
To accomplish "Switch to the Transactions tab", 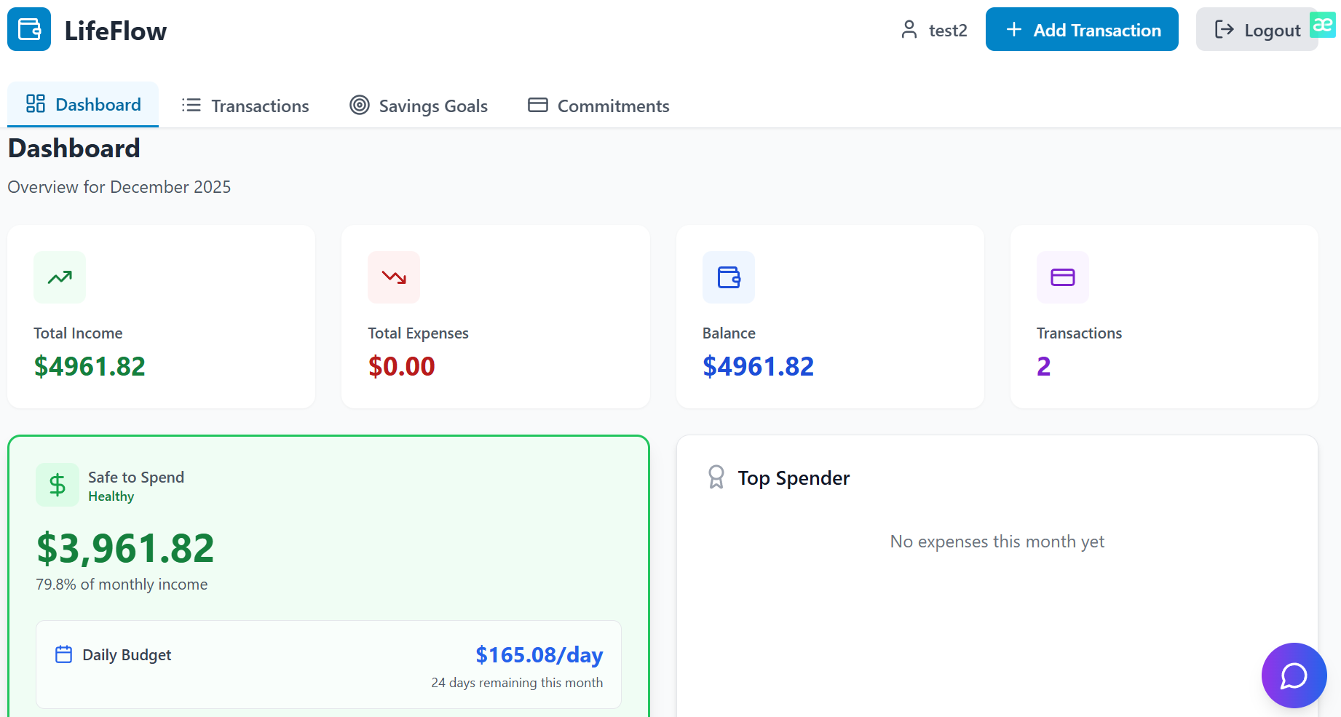I will pyautogui.click(x=245, y=106).
